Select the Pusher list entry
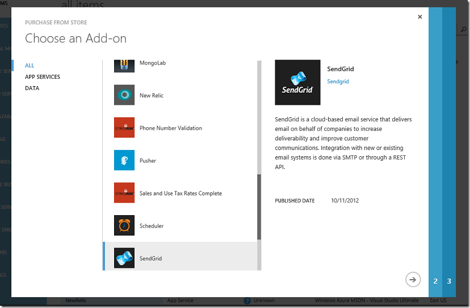Image resolution: width=470 pixels, height=308 pixels. 148,161
